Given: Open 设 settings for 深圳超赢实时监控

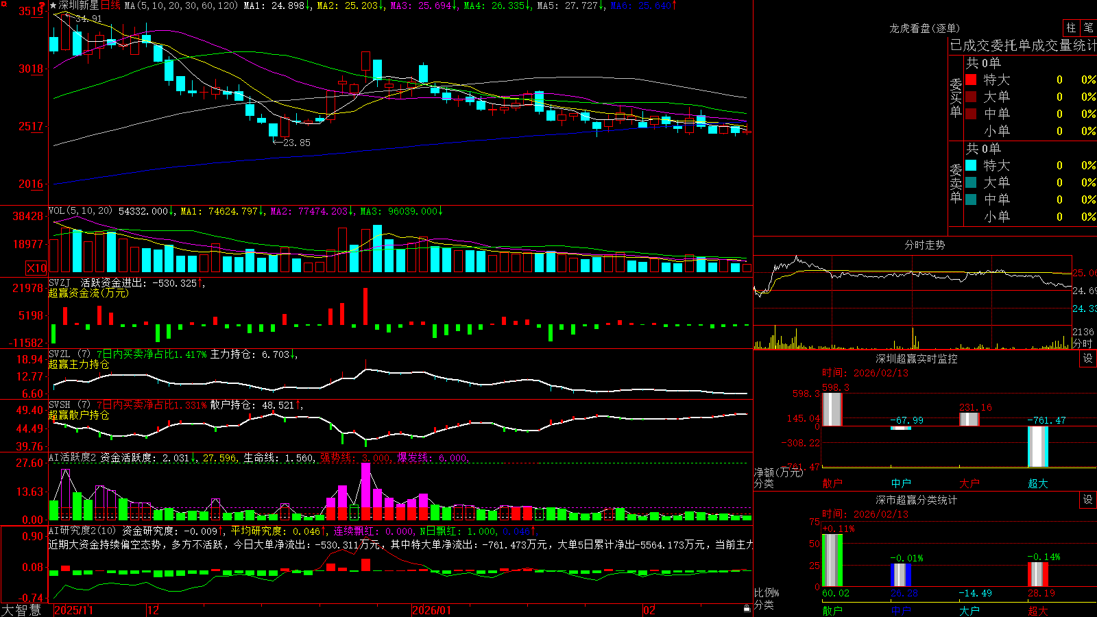Looking at the screenshot, I should click(x=1088, y=359).
